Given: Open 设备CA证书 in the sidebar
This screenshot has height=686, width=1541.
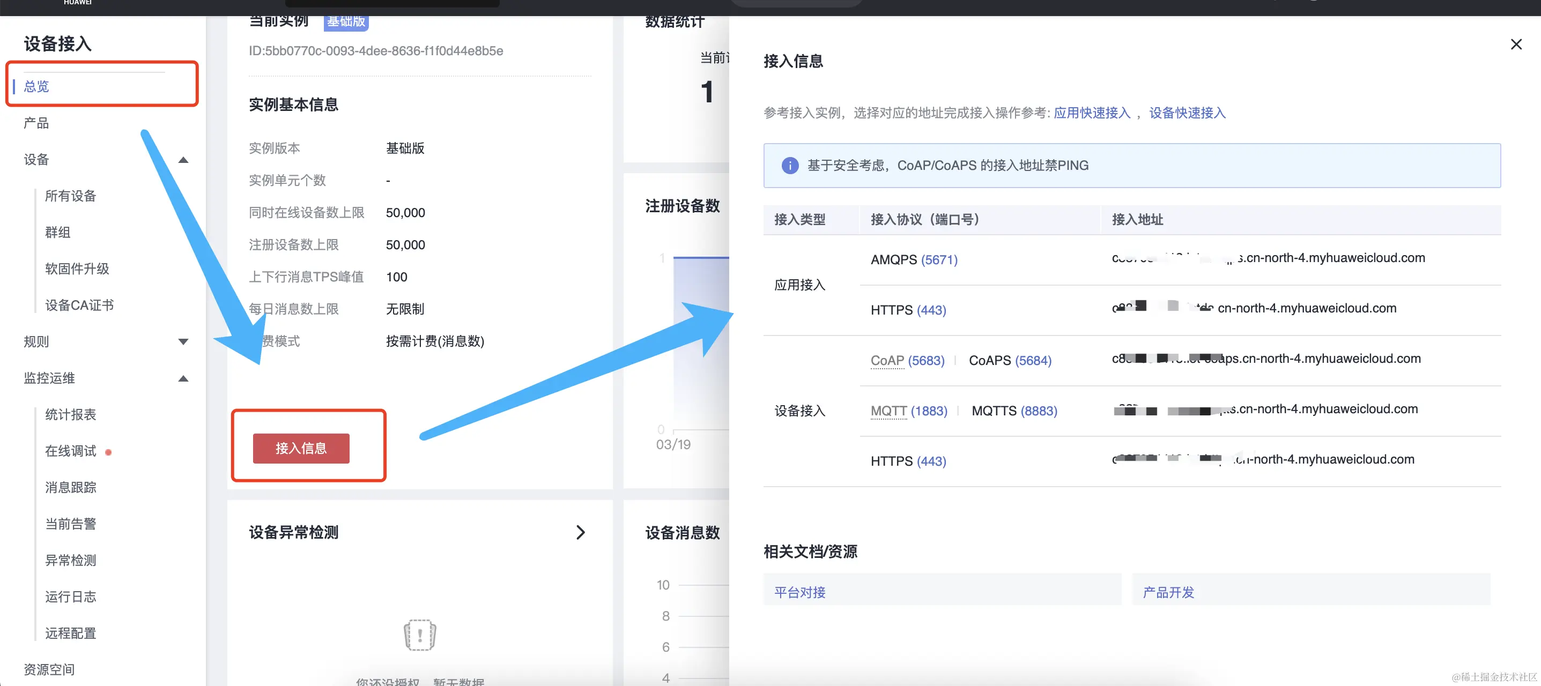Looking at the screenshot, I should pos(78,304).
